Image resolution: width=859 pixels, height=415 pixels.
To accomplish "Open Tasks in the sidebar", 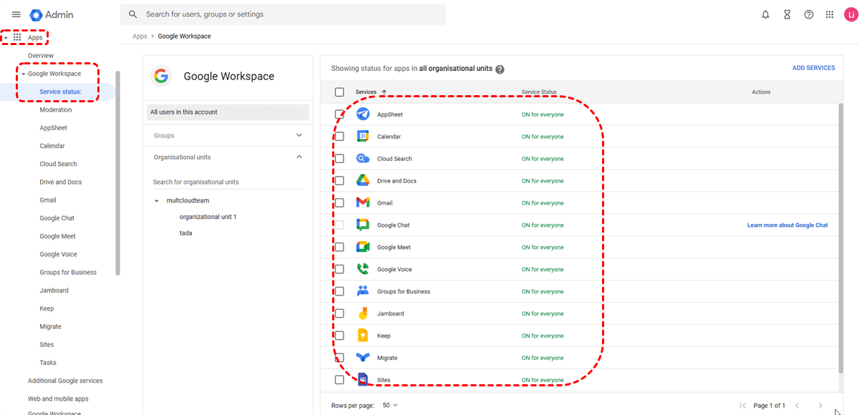I will [48, 363].
